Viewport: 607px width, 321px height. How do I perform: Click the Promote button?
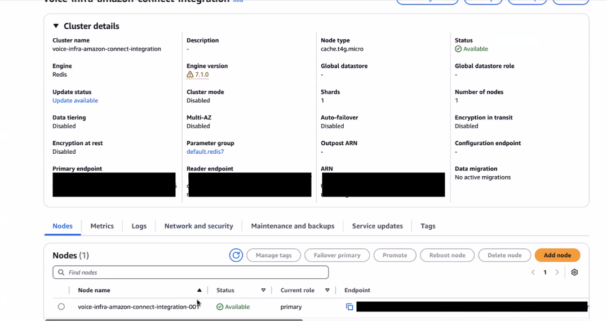point(395,255)
